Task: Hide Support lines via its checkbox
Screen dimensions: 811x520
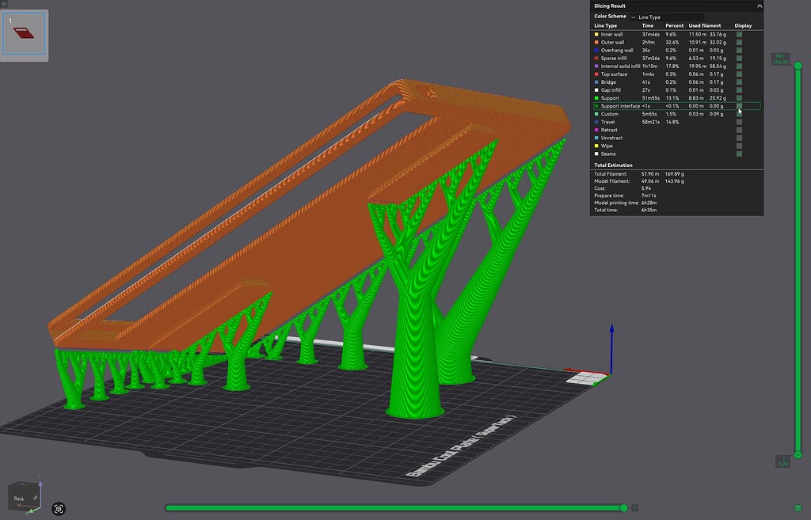Action: [x=739, y=98]
